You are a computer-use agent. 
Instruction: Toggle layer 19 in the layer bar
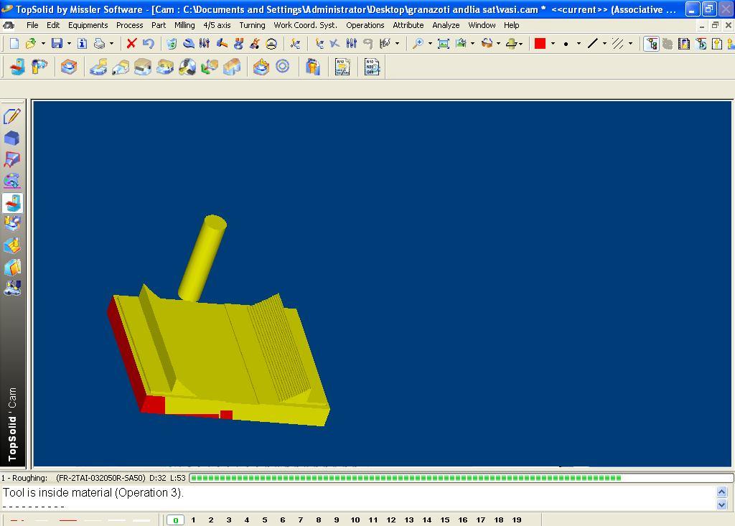tap(517, 520)
